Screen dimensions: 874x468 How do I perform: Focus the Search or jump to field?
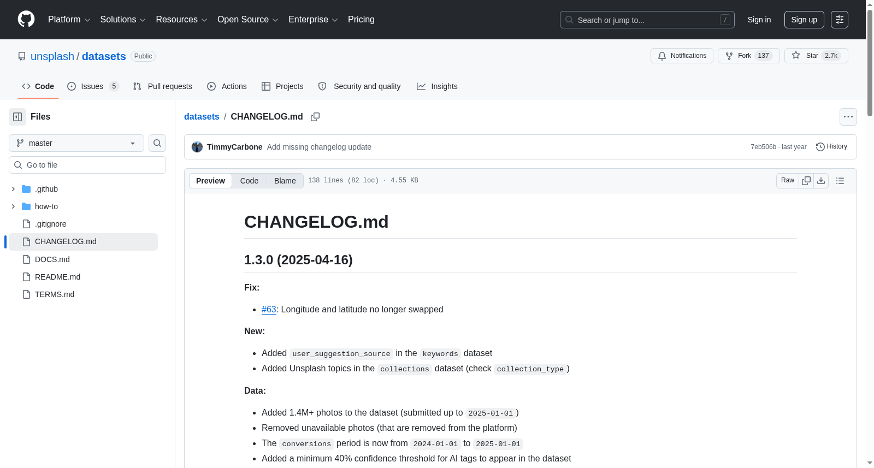click(647, 20)
